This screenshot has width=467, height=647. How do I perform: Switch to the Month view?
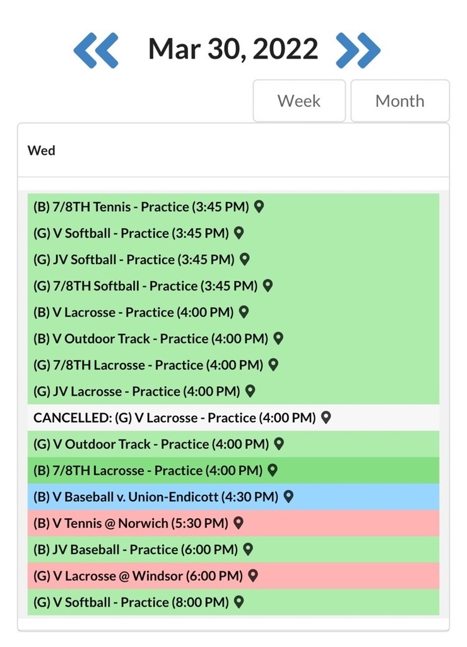point(400,100)
